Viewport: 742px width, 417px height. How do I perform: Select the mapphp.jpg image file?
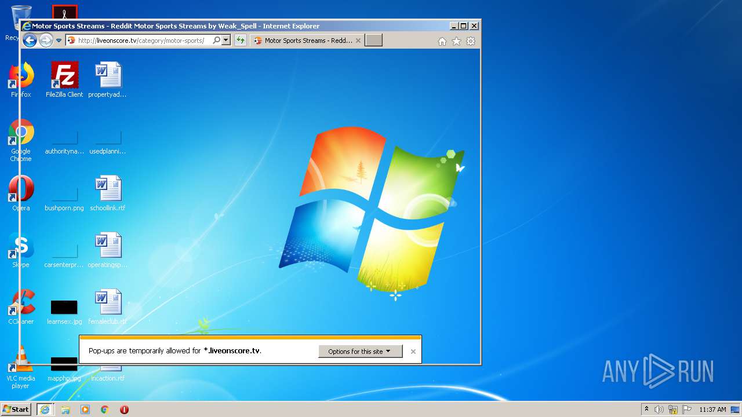(x=64, y=370)
